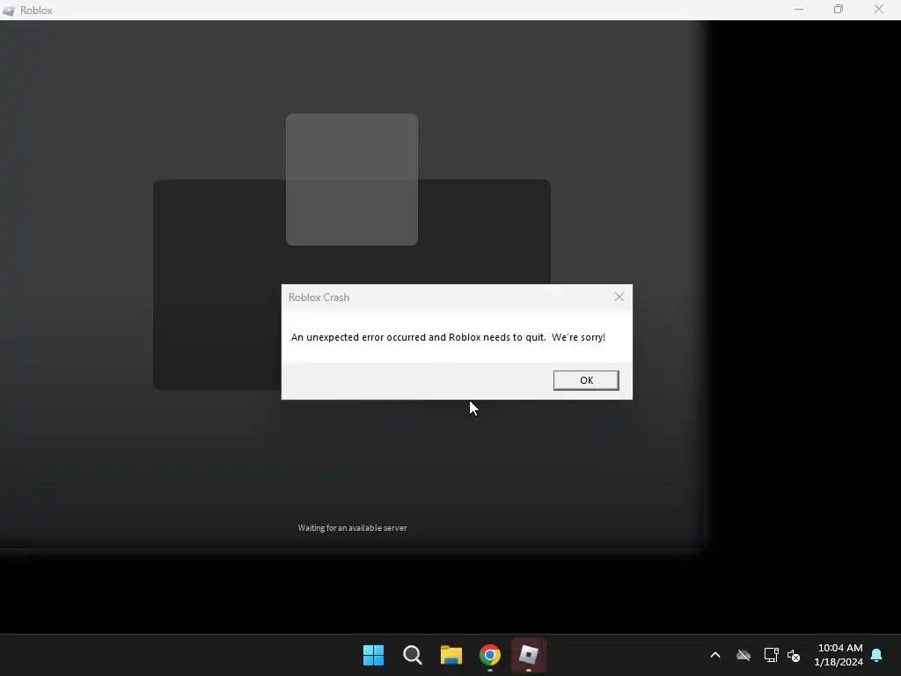Click the crash message 'An unexpected error occurred'
The height and width of the screenshot is (676, 901).
click(x=448, y=337)
